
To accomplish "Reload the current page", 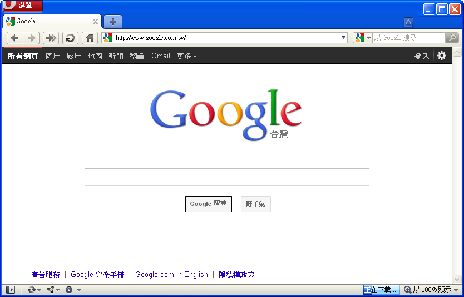I will (x=70, y=38).
